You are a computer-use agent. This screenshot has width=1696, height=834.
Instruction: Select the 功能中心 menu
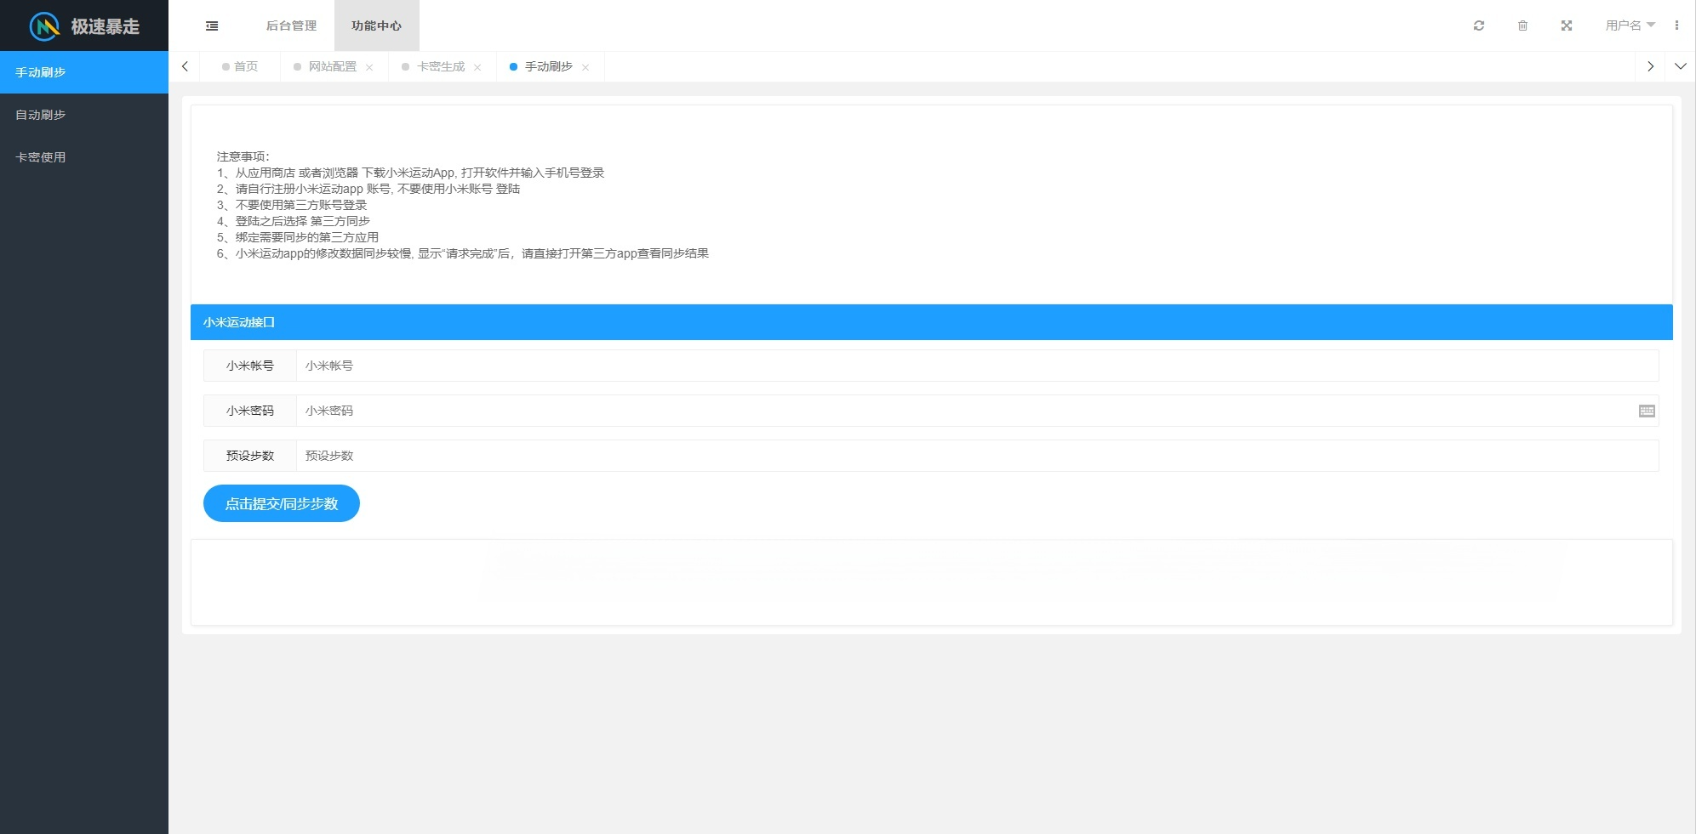tap(375, 26)
